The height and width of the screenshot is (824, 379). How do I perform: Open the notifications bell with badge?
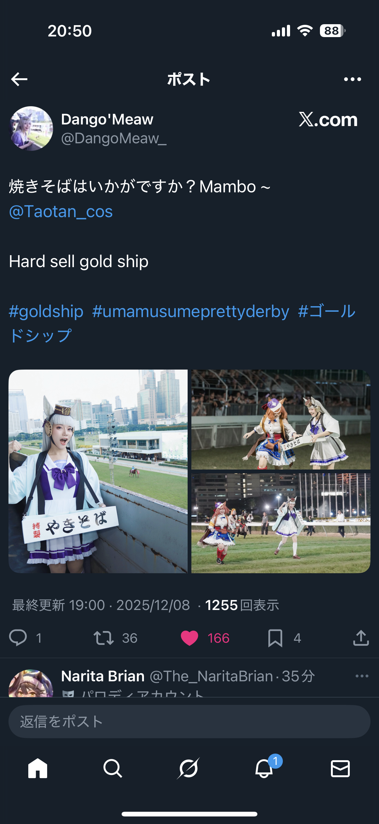point(265,768)
